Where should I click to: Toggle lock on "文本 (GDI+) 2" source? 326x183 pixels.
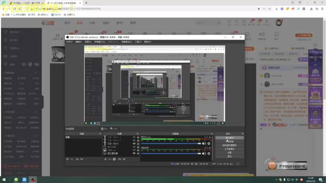[x=138, y=140]
